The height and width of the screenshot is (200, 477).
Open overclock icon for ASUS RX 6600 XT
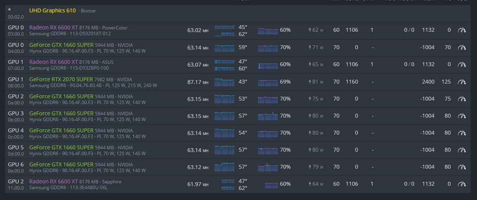click(x=461, y=65)
